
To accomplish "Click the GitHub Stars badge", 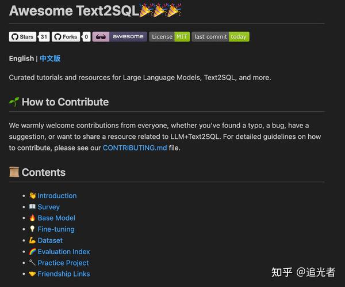I will tap(22, 37).
